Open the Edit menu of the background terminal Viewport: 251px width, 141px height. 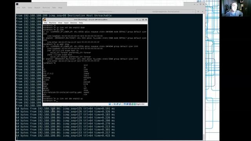tap(24, 8)
